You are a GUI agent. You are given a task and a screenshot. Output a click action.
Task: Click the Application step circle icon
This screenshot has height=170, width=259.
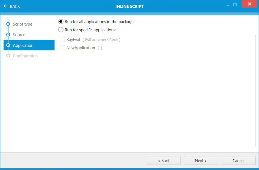pyautogui.click(x=8, y=45)
